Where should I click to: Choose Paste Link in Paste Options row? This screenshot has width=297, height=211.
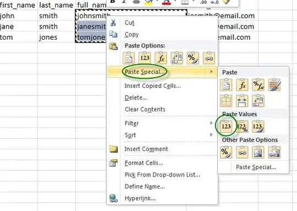point(209,58)
